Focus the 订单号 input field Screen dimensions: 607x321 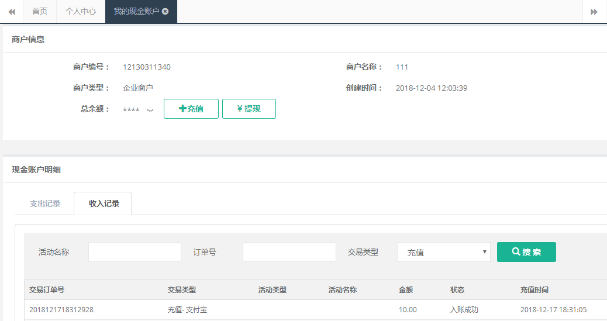click(289, 252)
